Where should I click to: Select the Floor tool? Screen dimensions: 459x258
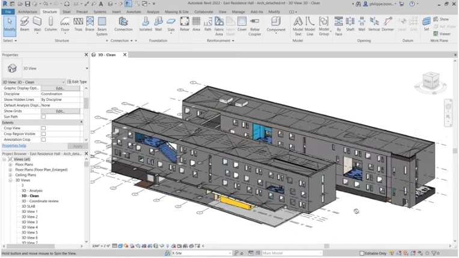pyautogui.click(x=65, y=25)
